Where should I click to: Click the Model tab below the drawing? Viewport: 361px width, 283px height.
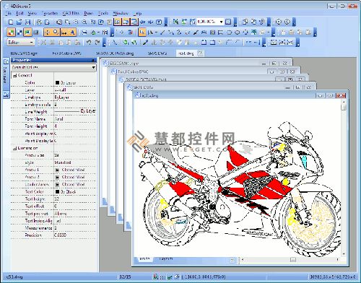(144, 258)
